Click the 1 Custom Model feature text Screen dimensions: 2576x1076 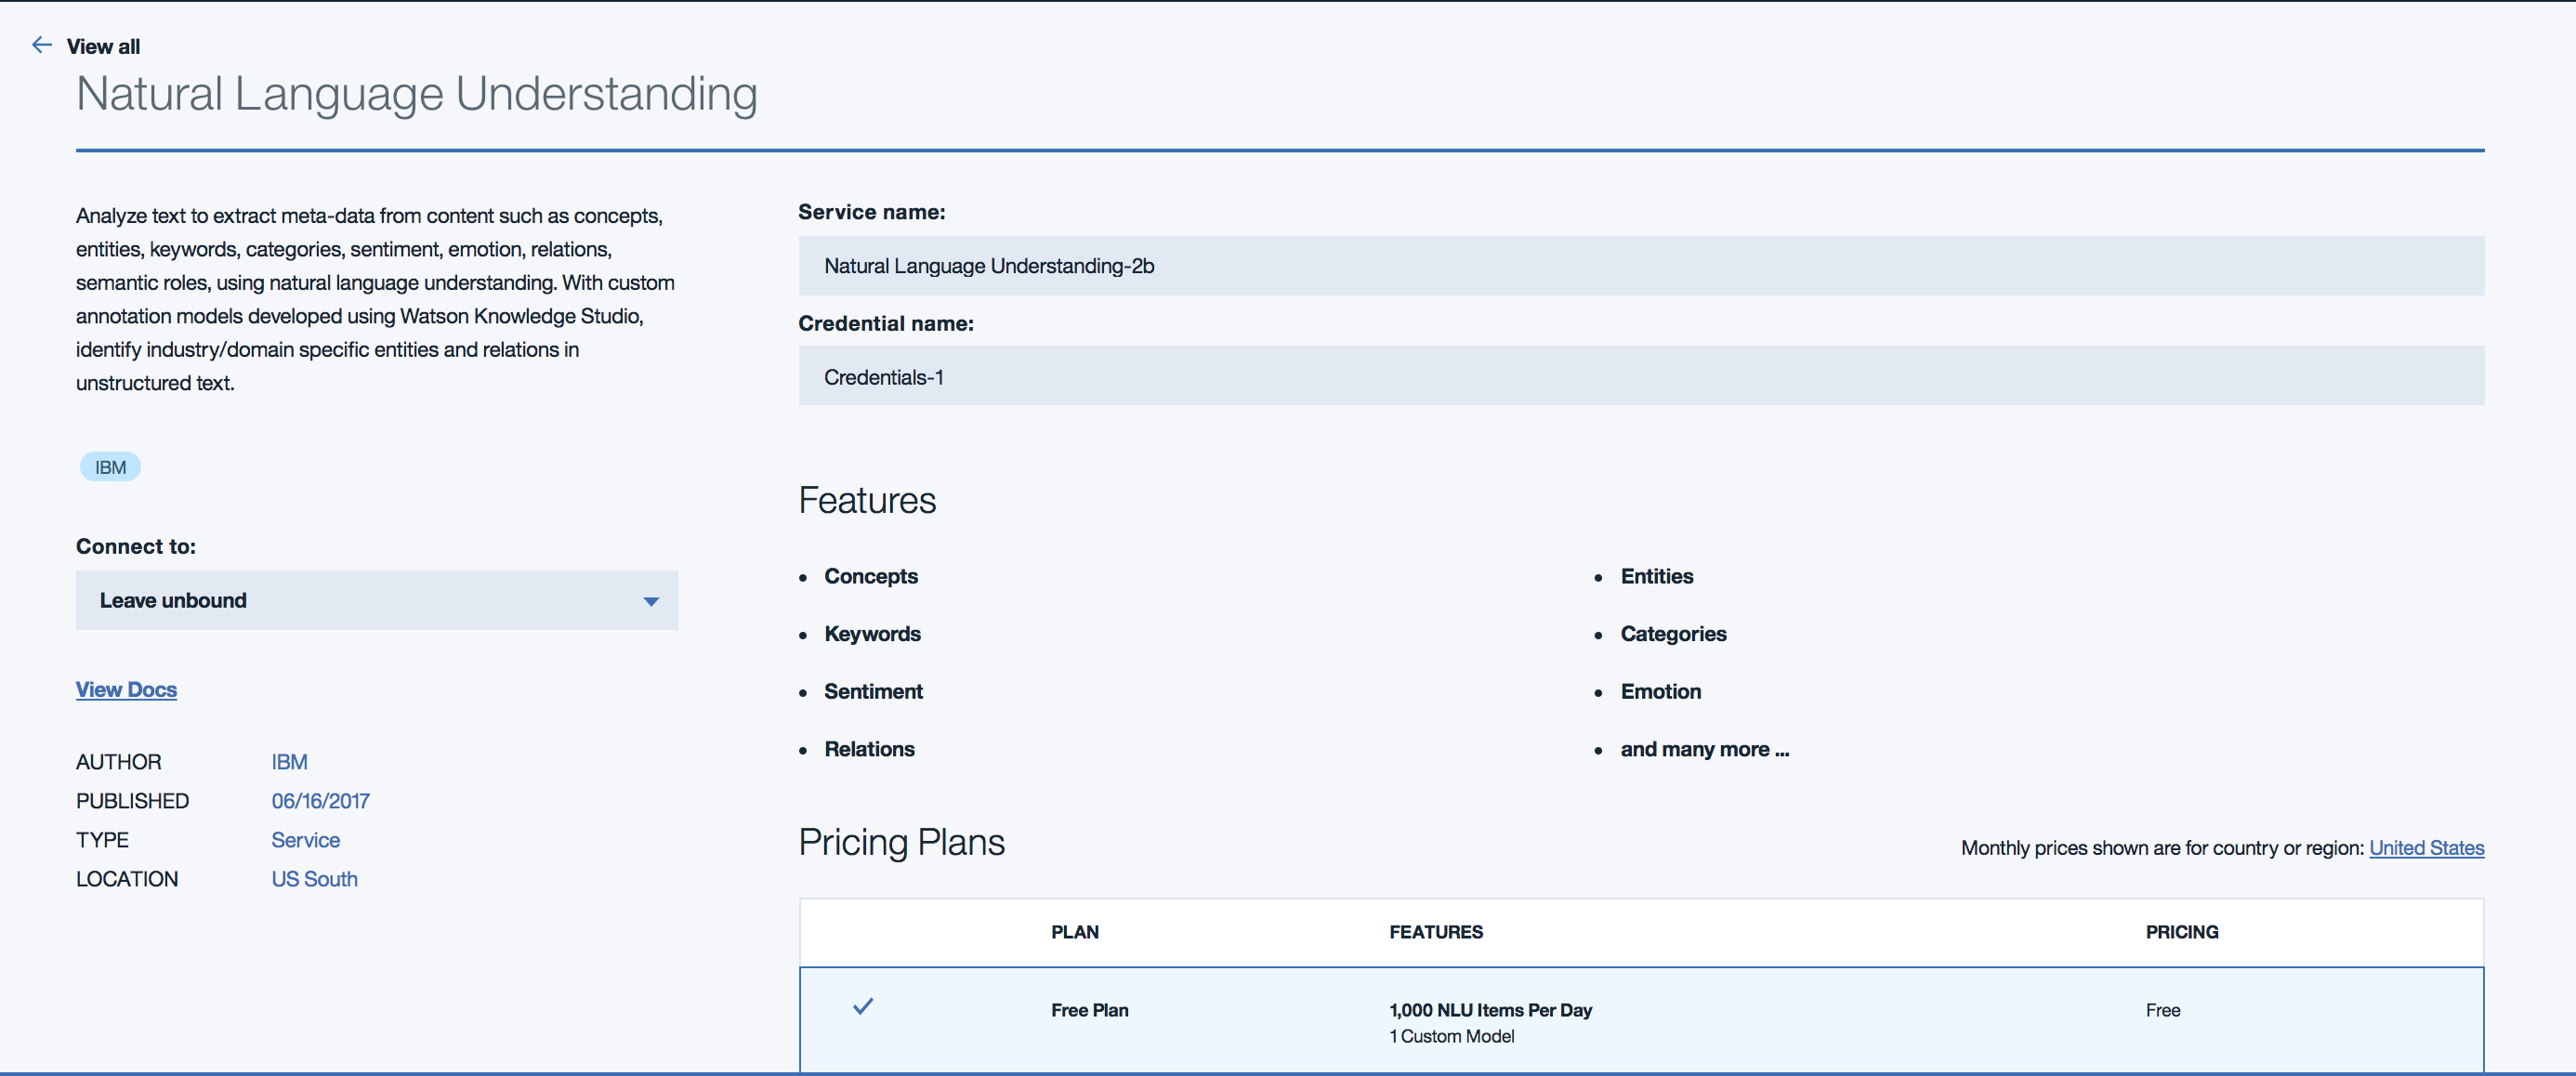coord(1451,1036)
